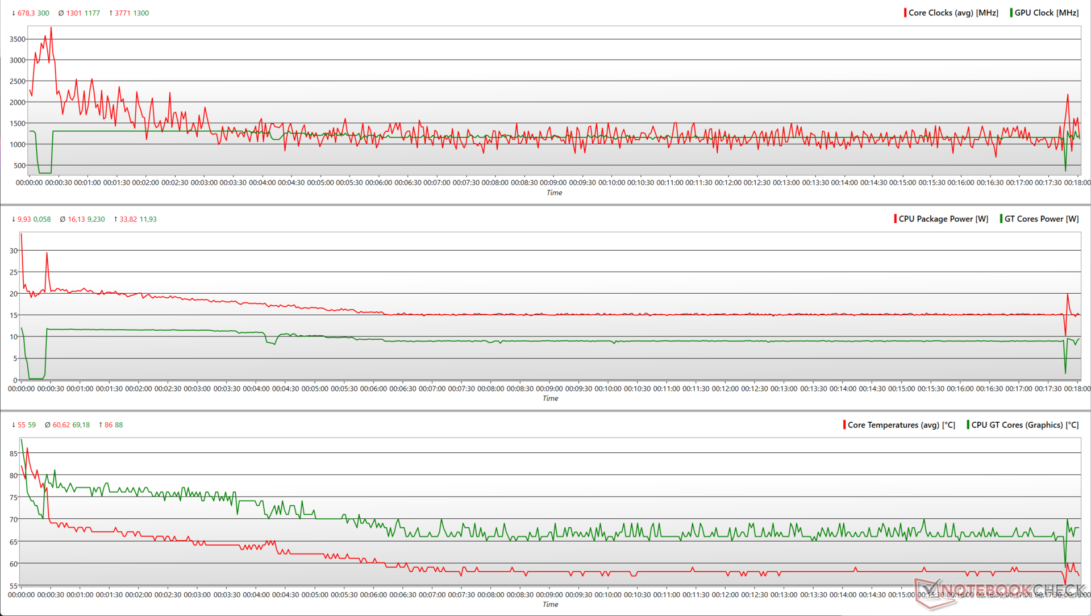Click the 3771 maximum clock value readout

pos(123,13)
